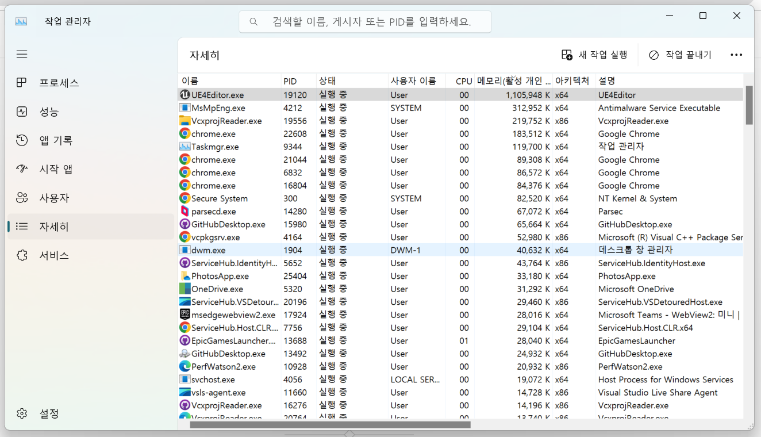761x437 pixels.
Task: Open the more options ellipsis menu
Action: [x=736, y=55]
